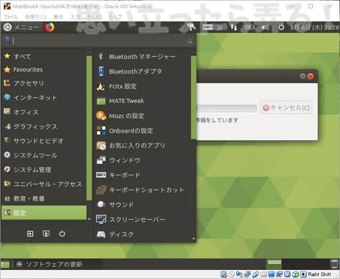
Task: Clear the menu search field
Action: [190, 40]
